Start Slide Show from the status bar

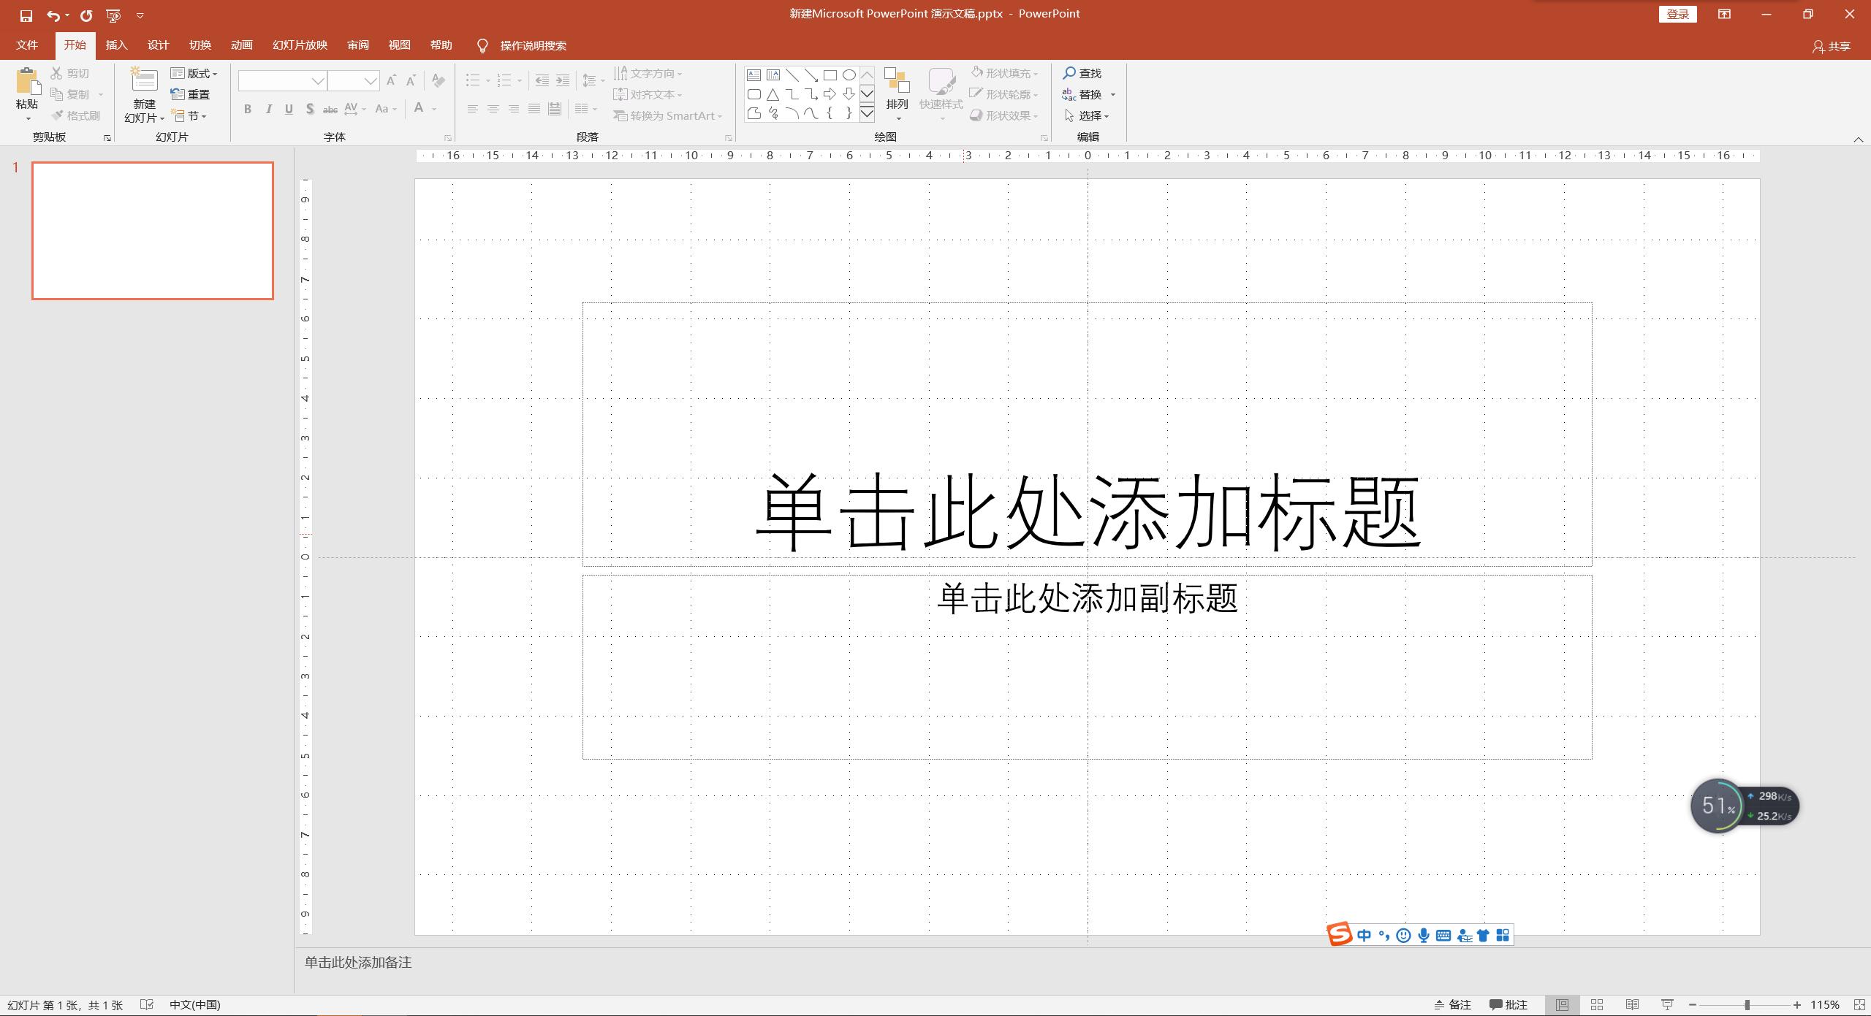click(1669, 1004)
